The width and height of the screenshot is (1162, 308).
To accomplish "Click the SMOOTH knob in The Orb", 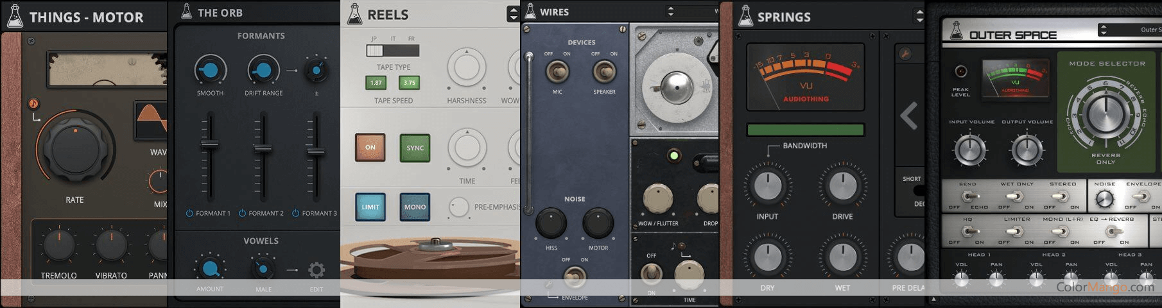I will click(x=211, y=71).
